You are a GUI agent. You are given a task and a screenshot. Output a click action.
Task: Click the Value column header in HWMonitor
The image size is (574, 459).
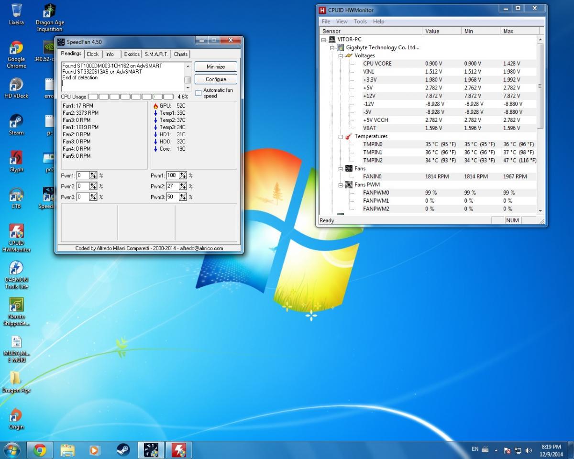[x=442, y=31]
